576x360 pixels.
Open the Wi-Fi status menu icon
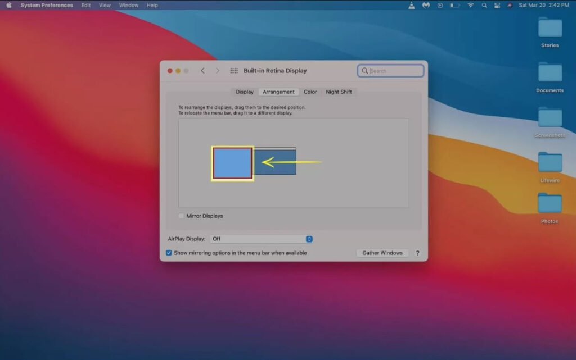[470, 5]
